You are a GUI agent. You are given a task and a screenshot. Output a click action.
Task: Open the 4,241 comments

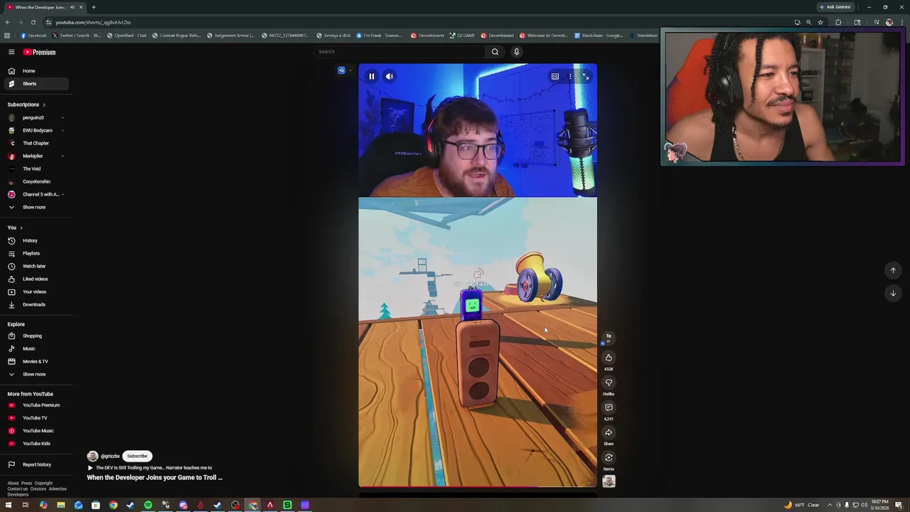tap(609, 407)
